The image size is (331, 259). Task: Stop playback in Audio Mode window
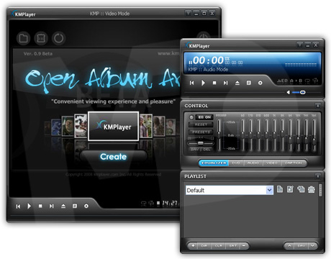click(214, 83)
